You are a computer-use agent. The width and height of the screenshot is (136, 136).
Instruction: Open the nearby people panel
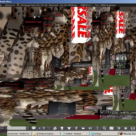pos(55,128)
